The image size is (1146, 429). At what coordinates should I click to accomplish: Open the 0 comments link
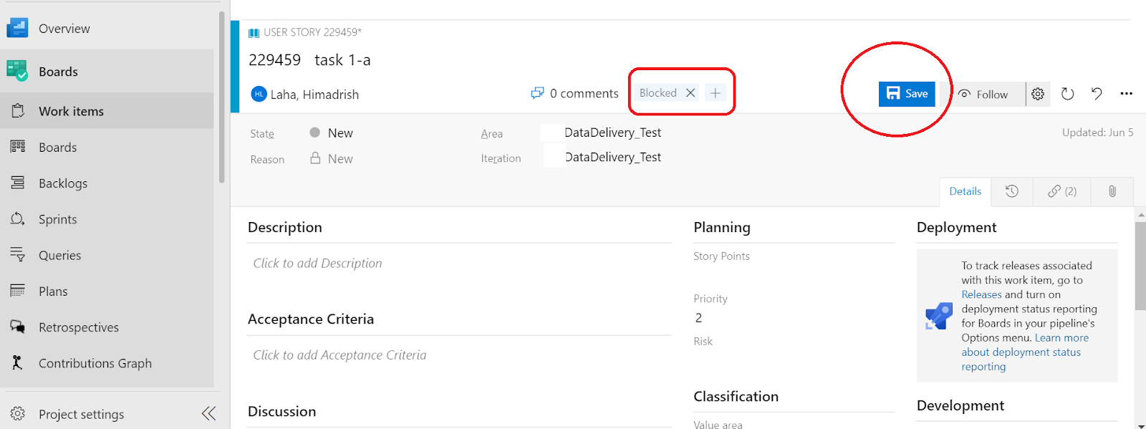584,94
